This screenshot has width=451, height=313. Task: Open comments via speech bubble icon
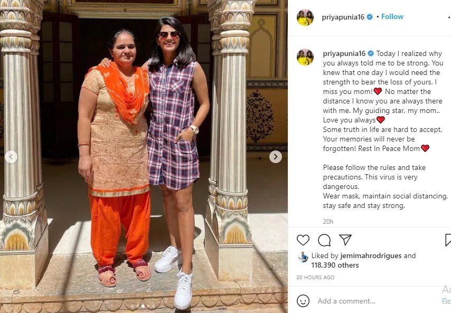click(324, 240)
